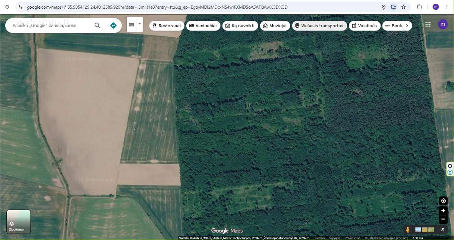
Task: Bookmark this page with the star
Action: point(404,7)
